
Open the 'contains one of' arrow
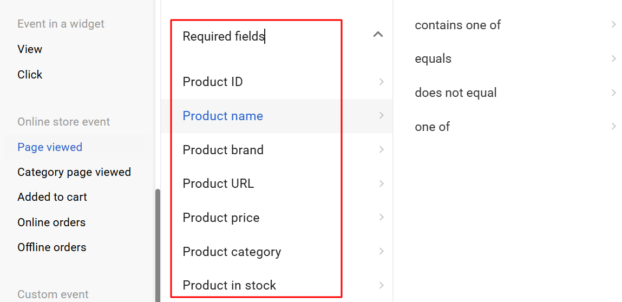click(613, 25)
